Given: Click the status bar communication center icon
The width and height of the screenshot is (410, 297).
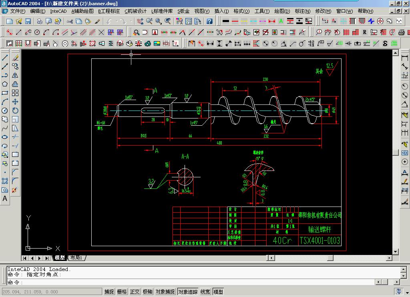Looking at the screenshot, I should 399,291.
